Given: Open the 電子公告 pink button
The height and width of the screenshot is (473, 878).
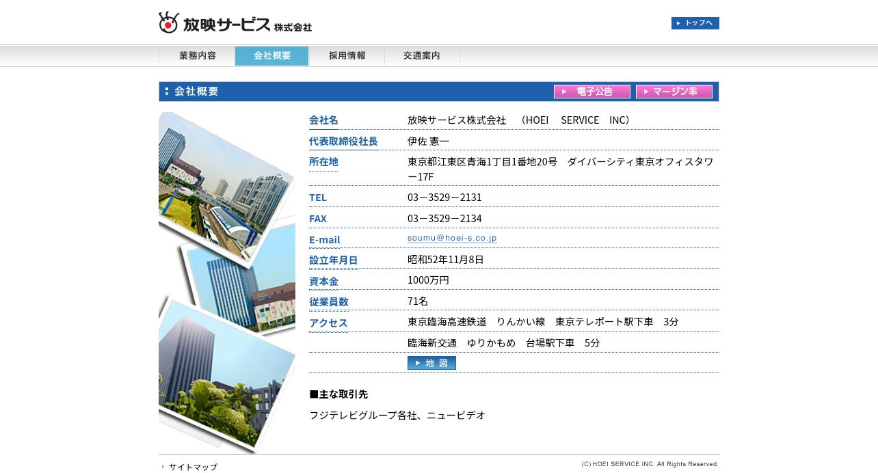Looking at the screenshot, I should coord(592,92).
